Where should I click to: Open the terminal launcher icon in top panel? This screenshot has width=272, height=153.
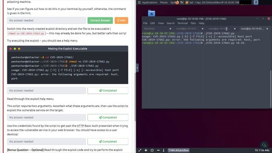[x=182, y=3]
